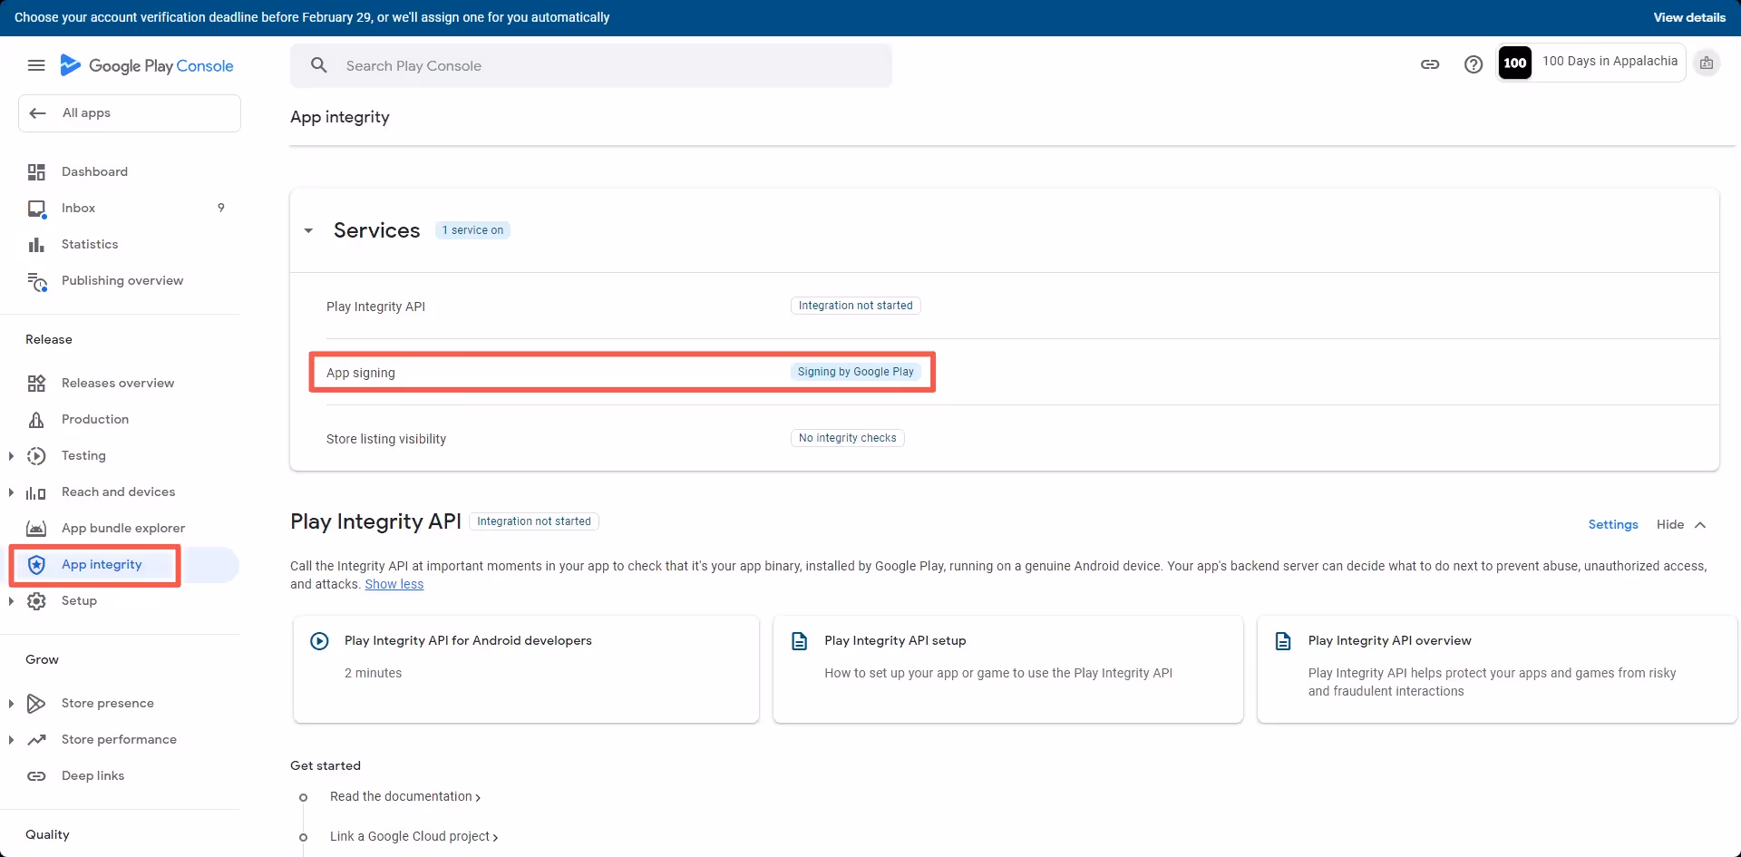Expand the Testing menu arrow
This screenshot has width=1741, height=857.
[x=11, y=455]
